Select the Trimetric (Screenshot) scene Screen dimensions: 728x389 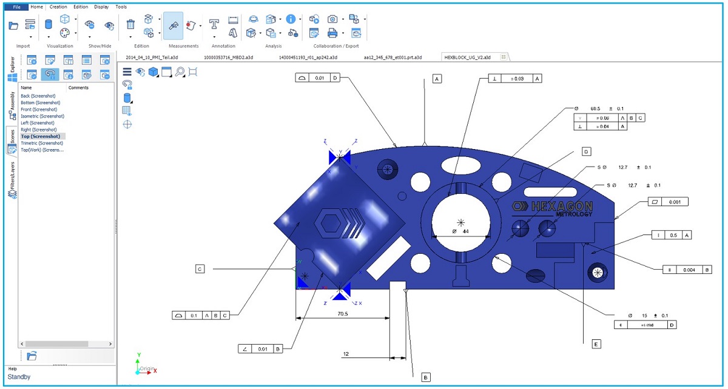[42, 143]
